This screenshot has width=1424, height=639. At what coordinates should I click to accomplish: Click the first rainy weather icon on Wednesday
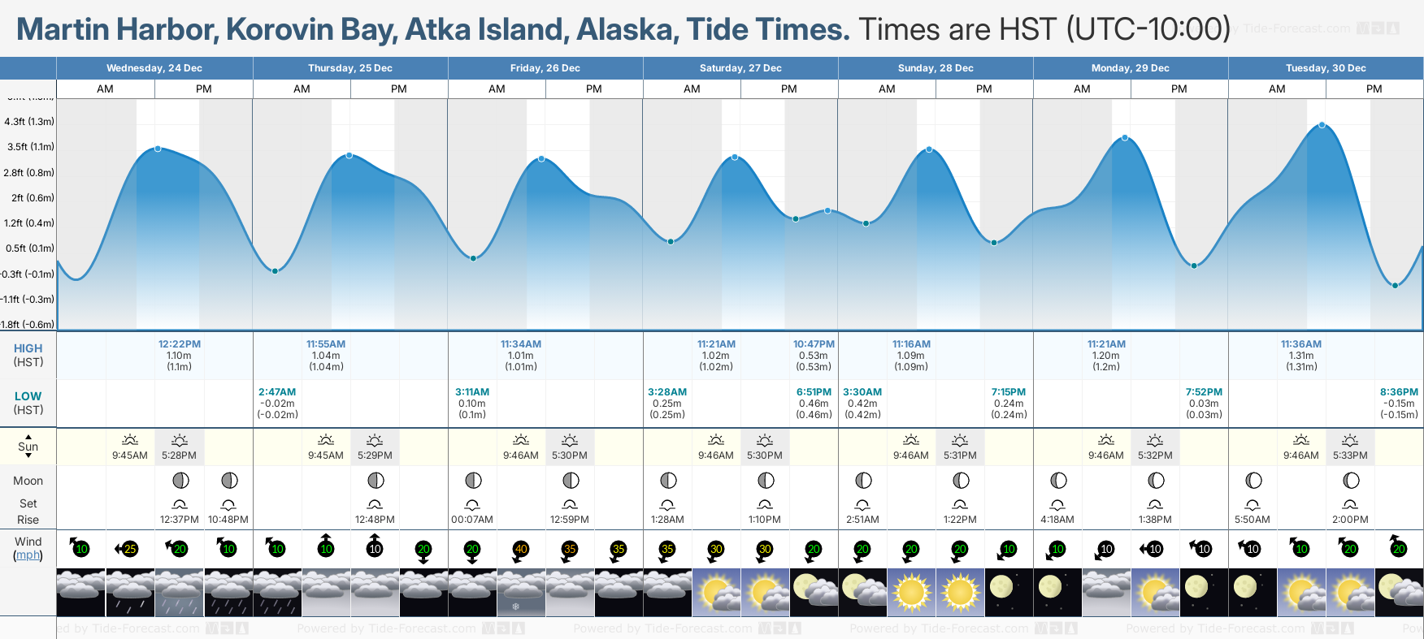130,592
